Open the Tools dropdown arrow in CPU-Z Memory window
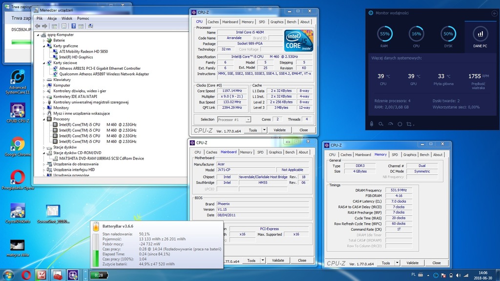 click(x=397, y=263)
